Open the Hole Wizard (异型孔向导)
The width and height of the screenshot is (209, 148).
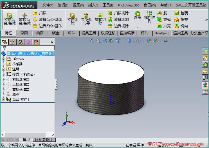(x=86, y=19)
